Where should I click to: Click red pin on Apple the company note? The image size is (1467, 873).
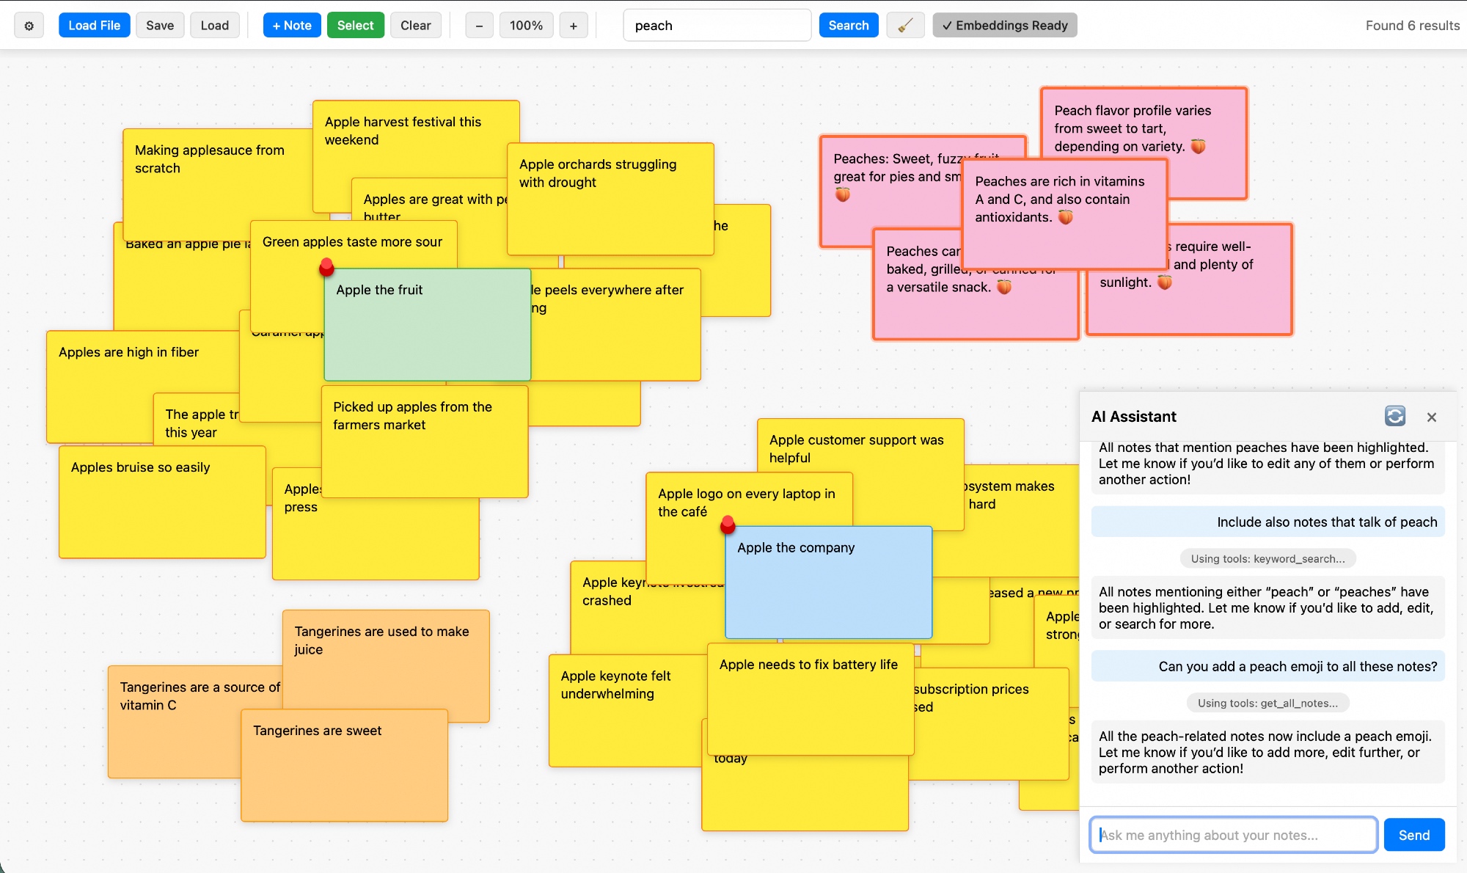pyautogui.click(x=728, y=524)
